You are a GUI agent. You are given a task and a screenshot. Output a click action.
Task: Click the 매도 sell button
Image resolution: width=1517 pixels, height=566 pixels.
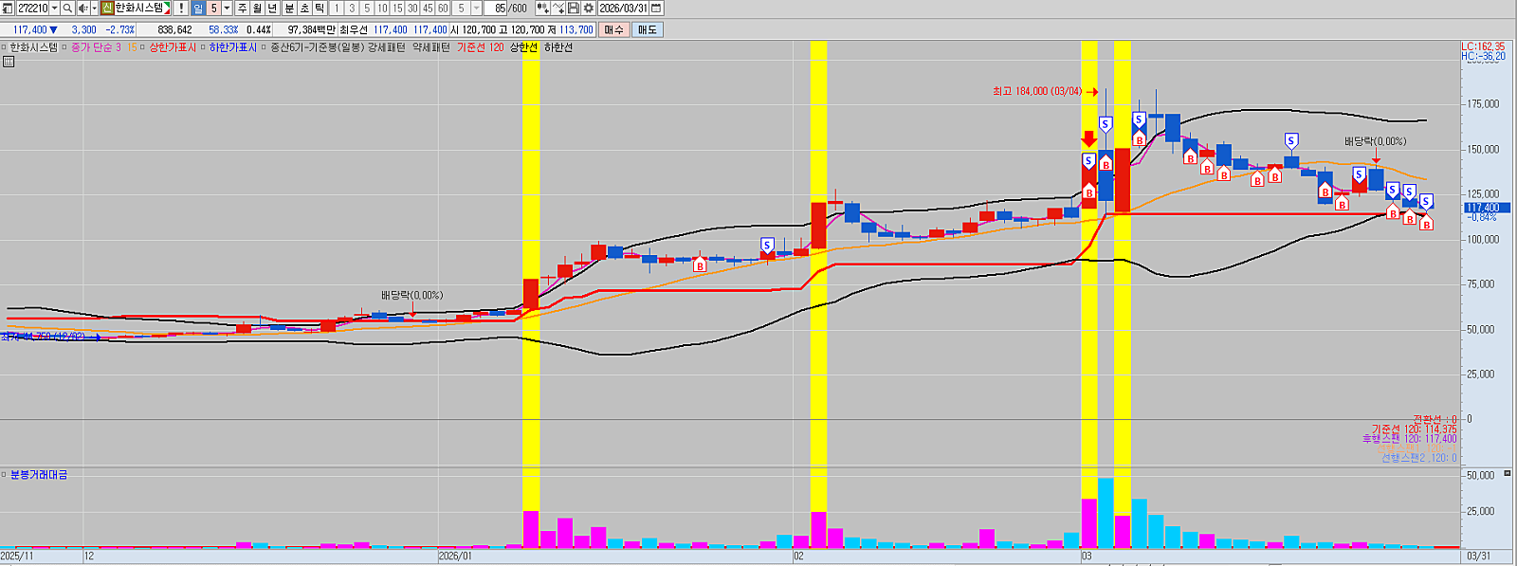(x=647, y=29)
